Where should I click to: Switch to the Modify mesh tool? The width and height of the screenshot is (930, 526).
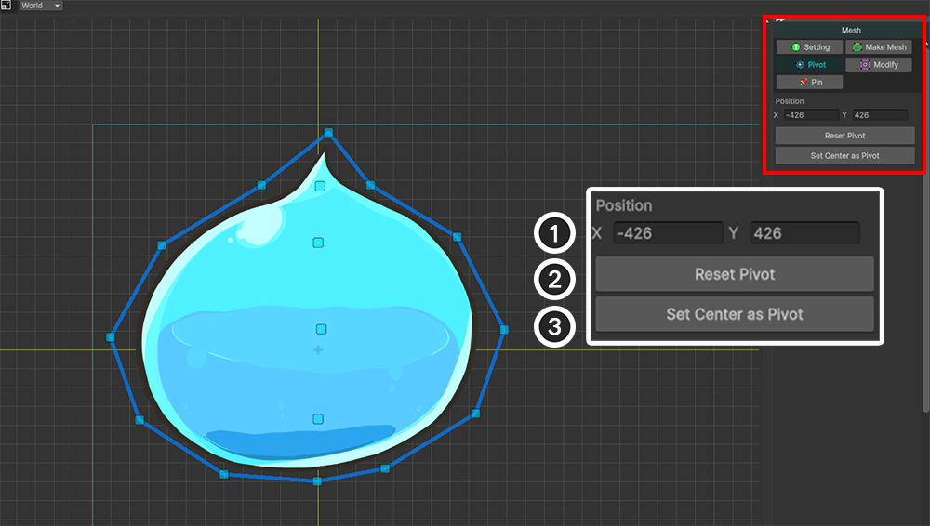point(879,65)
